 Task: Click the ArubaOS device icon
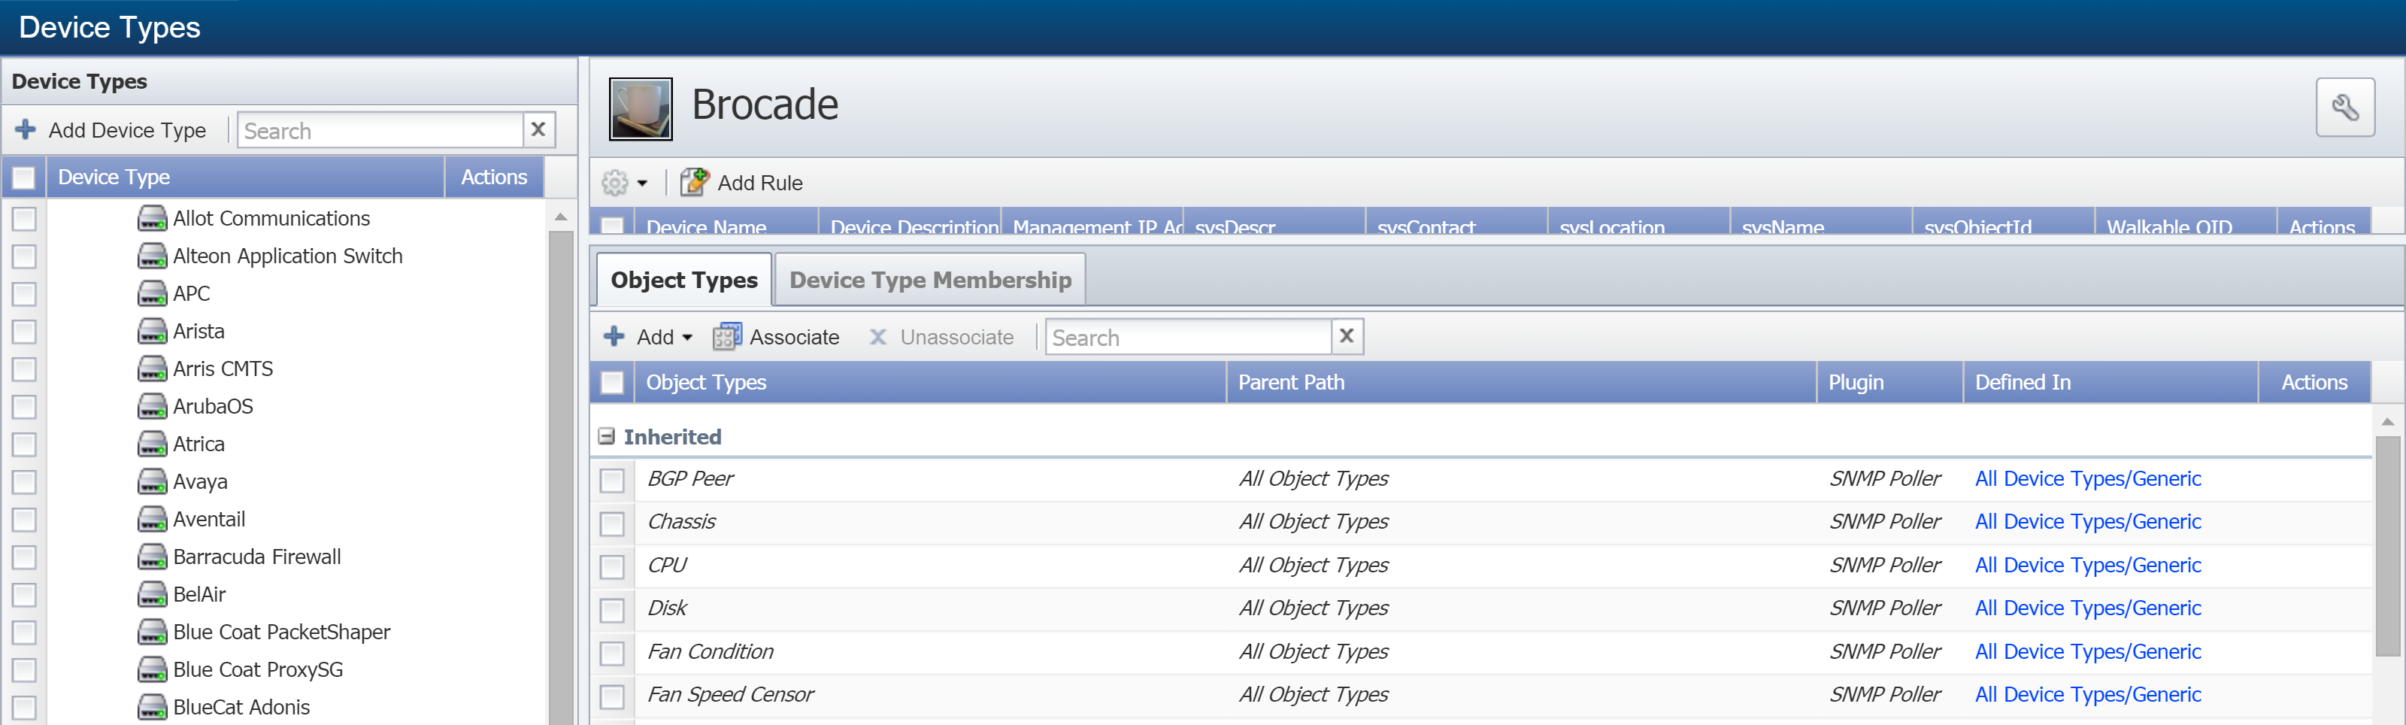point(152,406)
